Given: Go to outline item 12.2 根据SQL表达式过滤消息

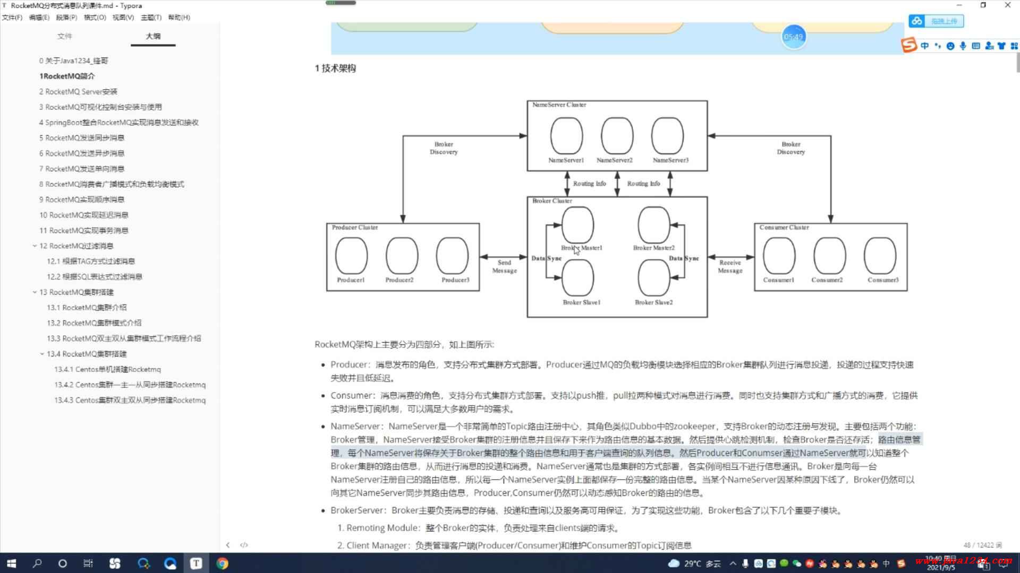Looking at the screenshot, I should (95, 276).
